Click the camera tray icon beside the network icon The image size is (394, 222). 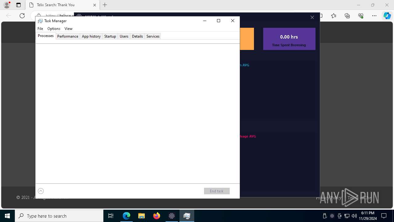(x=340, y=216)
